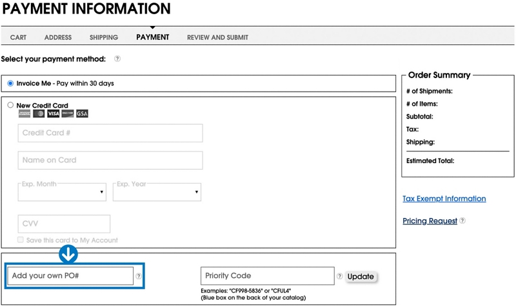516x307 pixels.
Task: Click the American Express card icon
Action: point(25,114)
